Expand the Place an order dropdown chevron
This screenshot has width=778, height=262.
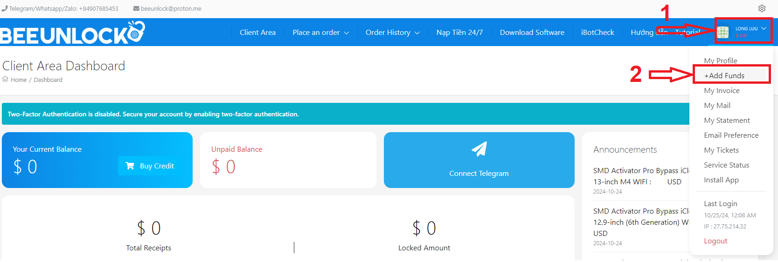pyautogui.click(x=347, y=33)
